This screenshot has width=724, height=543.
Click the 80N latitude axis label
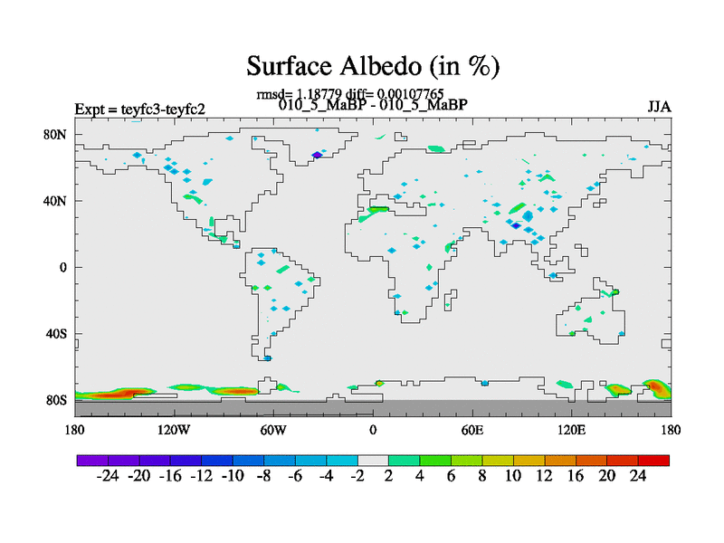(57, 135)
